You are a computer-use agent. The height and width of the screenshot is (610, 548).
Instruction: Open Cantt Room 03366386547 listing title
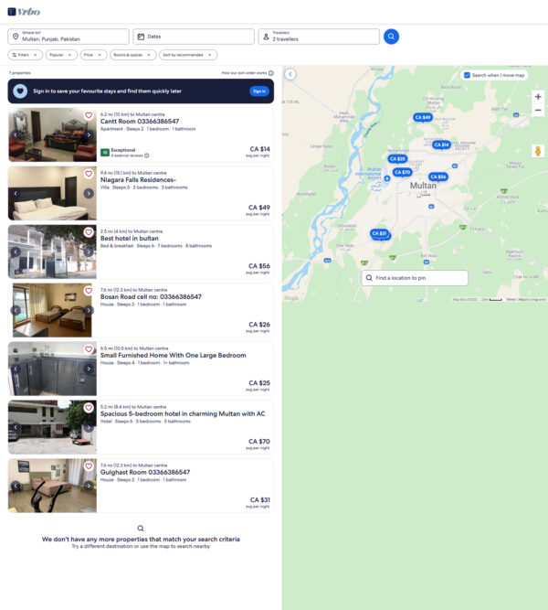click(x=140, y=122)
